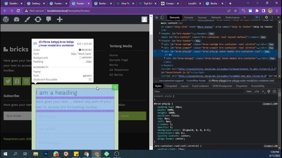Click the All Pesantren footer link

pos(119,70)
